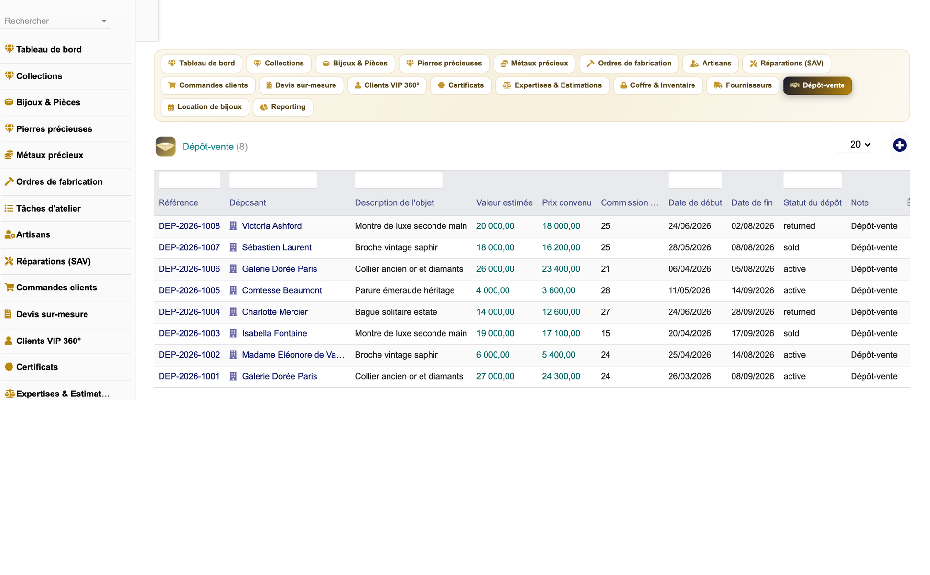Click the building icon beside Charlotte Mercier
The height and width of the screenshot is (575, 930).
click(x=233, y=312)
